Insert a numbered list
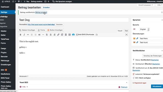163x92 pixels. [36, 35]
